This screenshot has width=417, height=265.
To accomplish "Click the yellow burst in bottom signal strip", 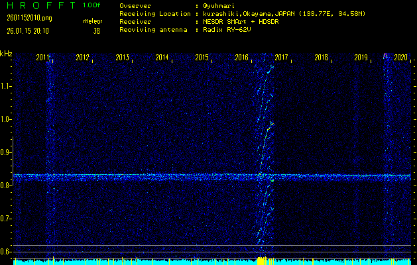I will pyautogui.click(x=262, y=261).
